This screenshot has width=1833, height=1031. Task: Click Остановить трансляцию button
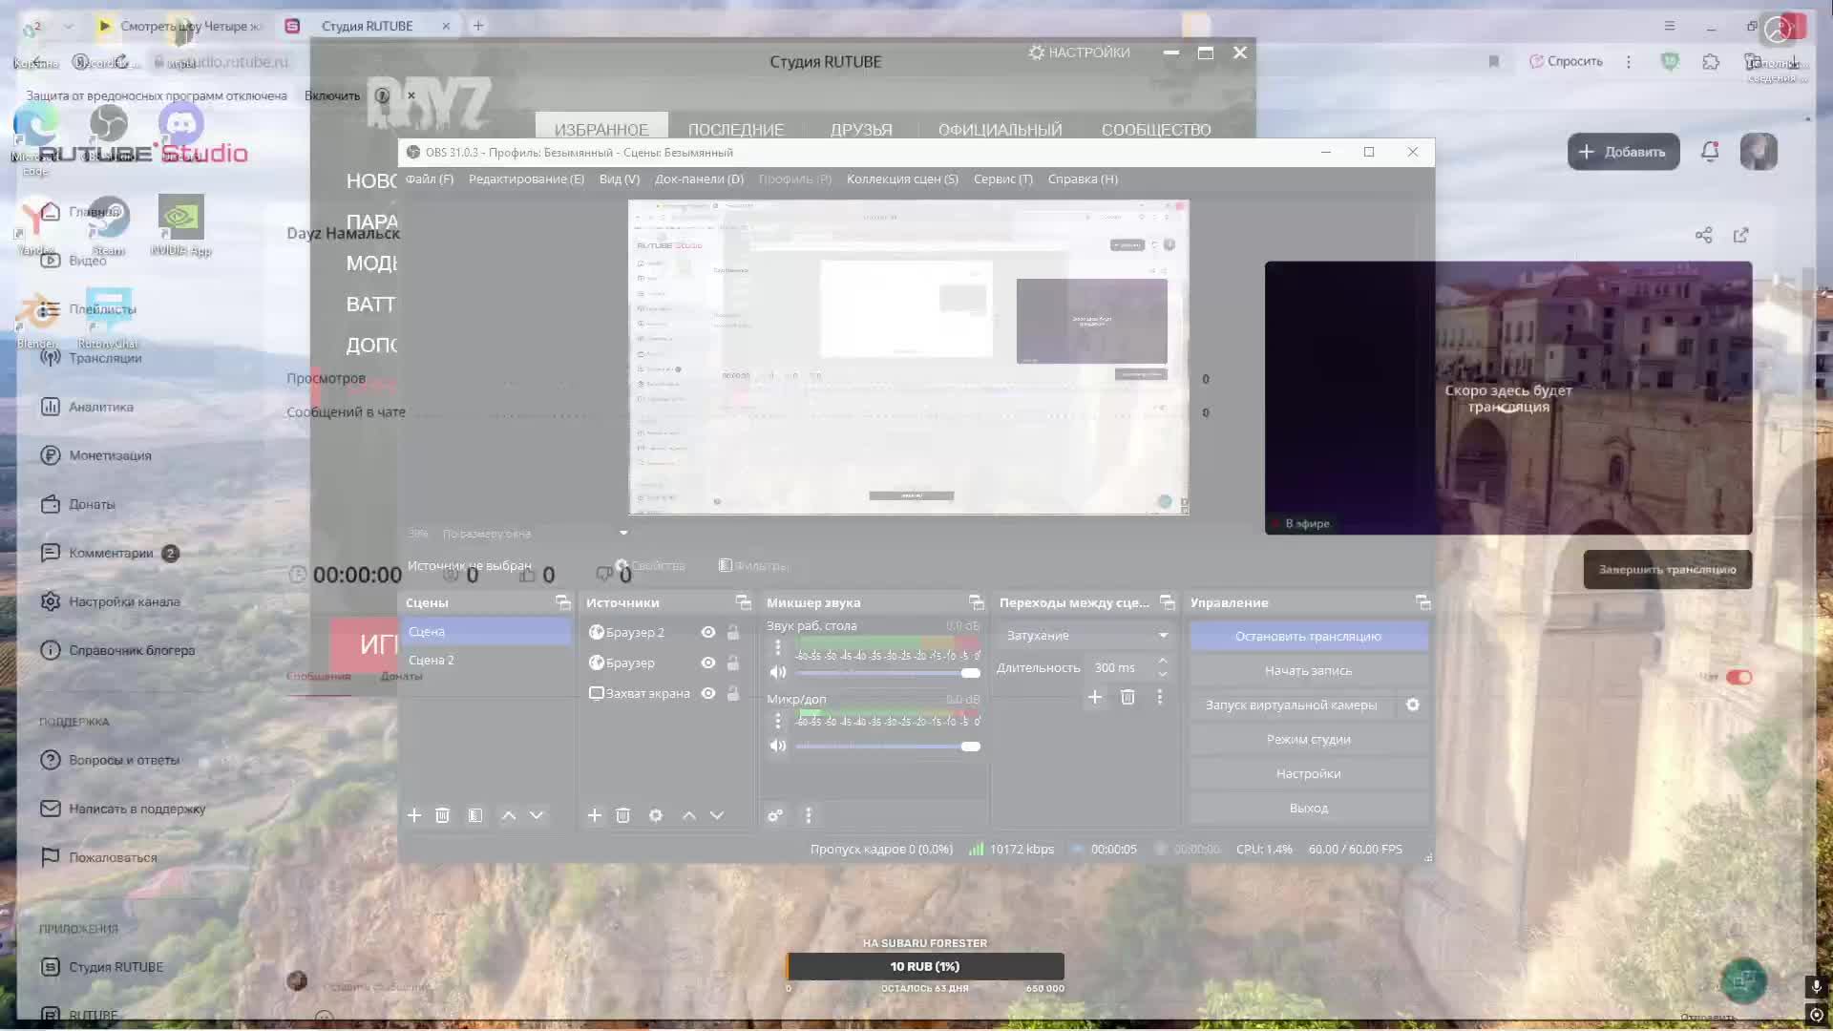click(x=1308, y=636)
